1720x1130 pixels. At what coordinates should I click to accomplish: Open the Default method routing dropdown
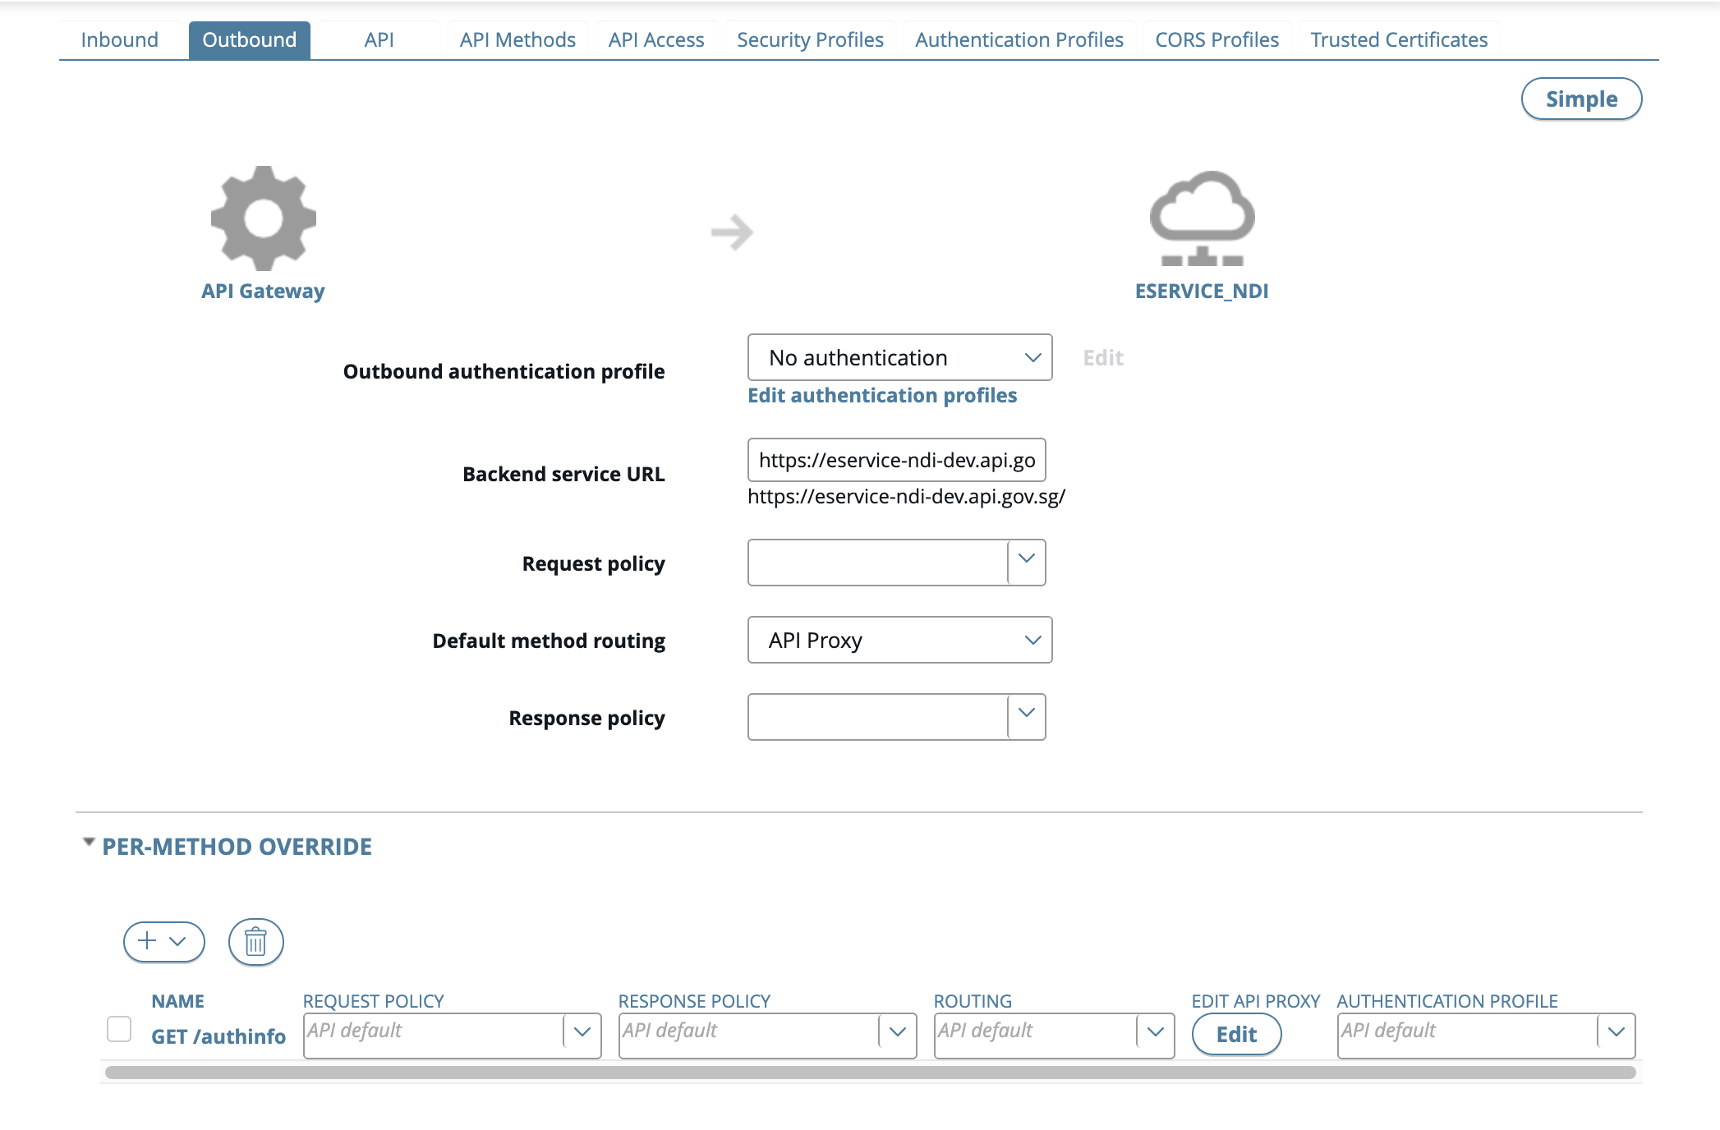pyautogui.click(x=899, y=640)
